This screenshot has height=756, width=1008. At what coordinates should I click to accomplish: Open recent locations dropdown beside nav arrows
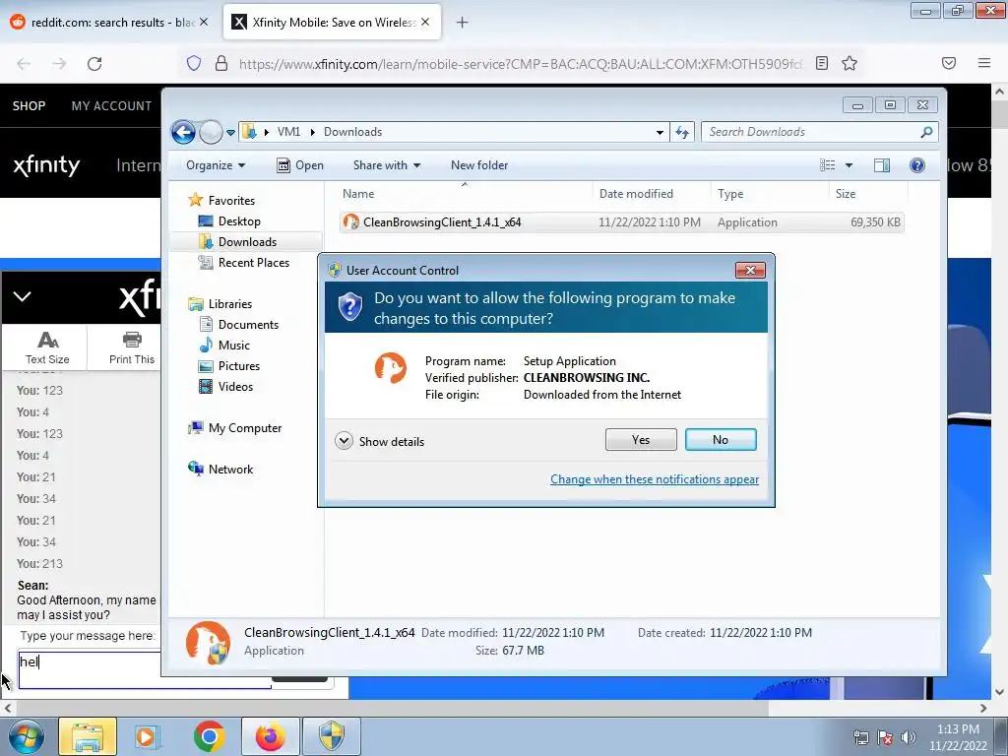point(230,133)
